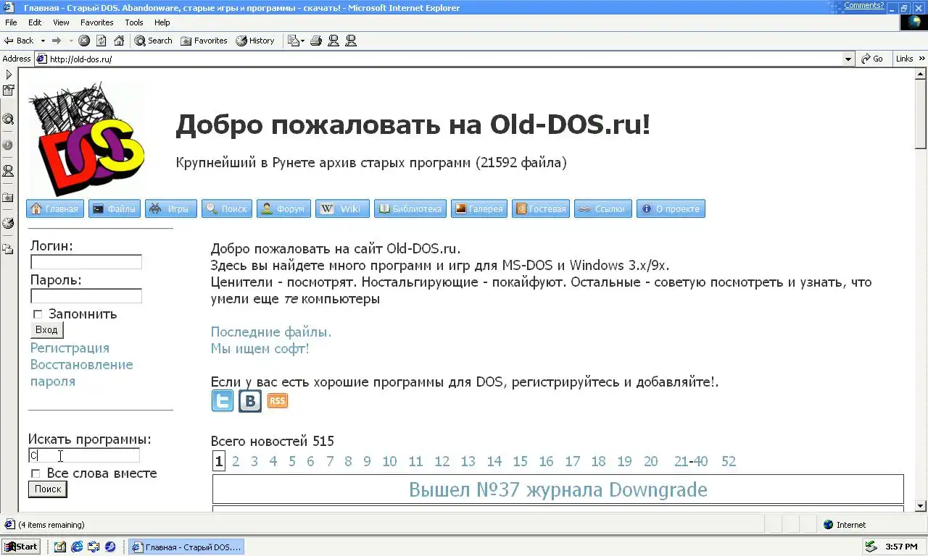
Task: Click the Back arrow button
Action: pyautogui.click(x=19, y=41)
